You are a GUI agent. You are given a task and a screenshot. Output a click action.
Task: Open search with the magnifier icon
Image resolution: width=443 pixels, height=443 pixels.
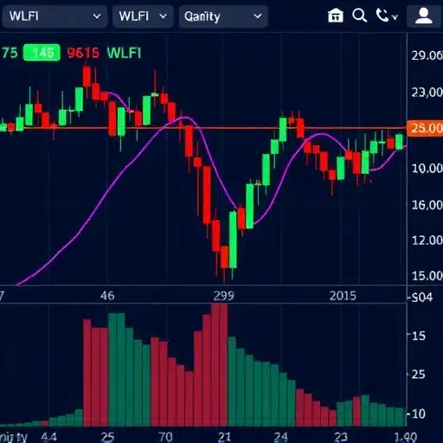(x=360, y=16)
